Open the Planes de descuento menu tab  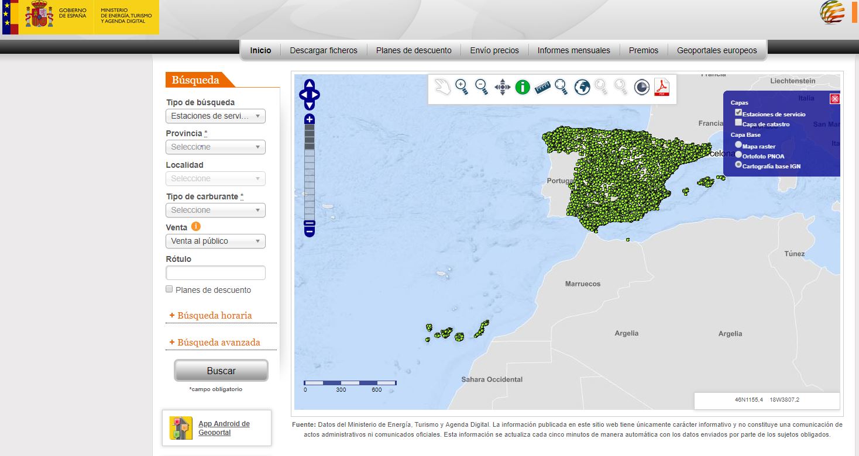pos(414,50)
